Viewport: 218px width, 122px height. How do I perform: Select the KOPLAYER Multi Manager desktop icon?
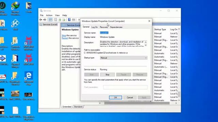coord(29,43)
